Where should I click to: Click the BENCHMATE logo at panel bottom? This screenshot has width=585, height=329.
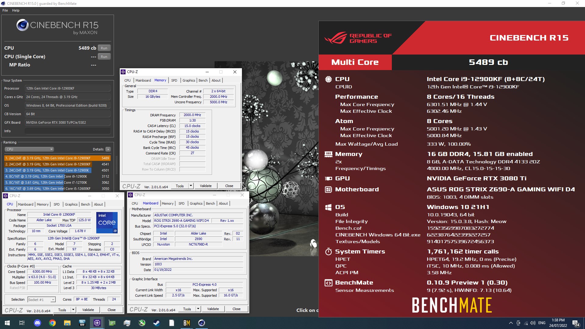tap(452, 305)
